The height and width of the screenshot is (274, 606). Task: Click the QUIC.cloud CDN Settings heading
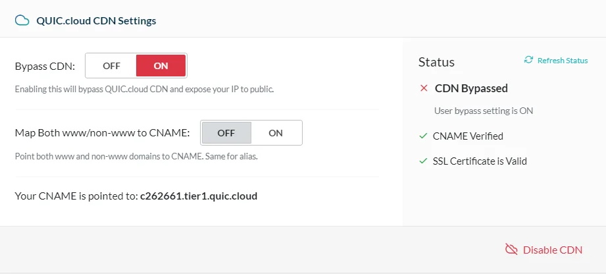[x=96, y=20]
